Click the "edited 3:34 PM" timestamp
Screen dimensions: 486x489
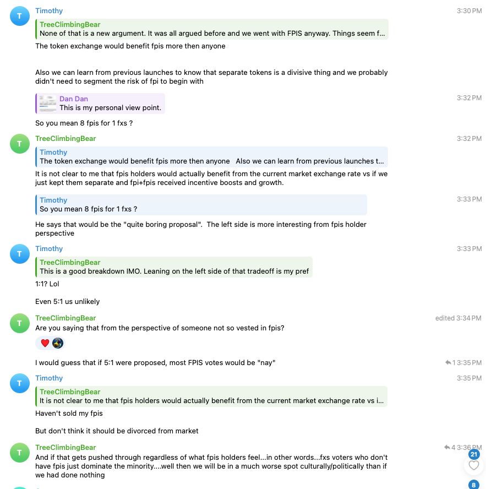click(x=458, y=318)
